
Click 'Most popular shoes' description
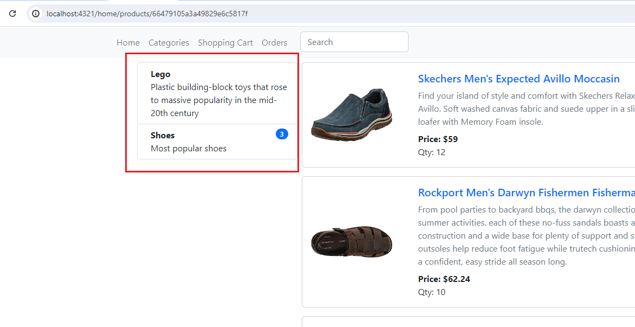189,148
